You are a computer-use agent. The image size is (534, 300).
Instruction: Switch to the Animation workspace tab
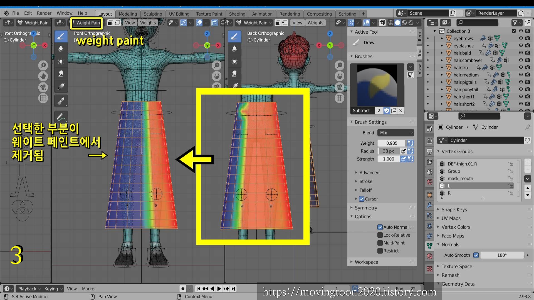coord(262,14)
